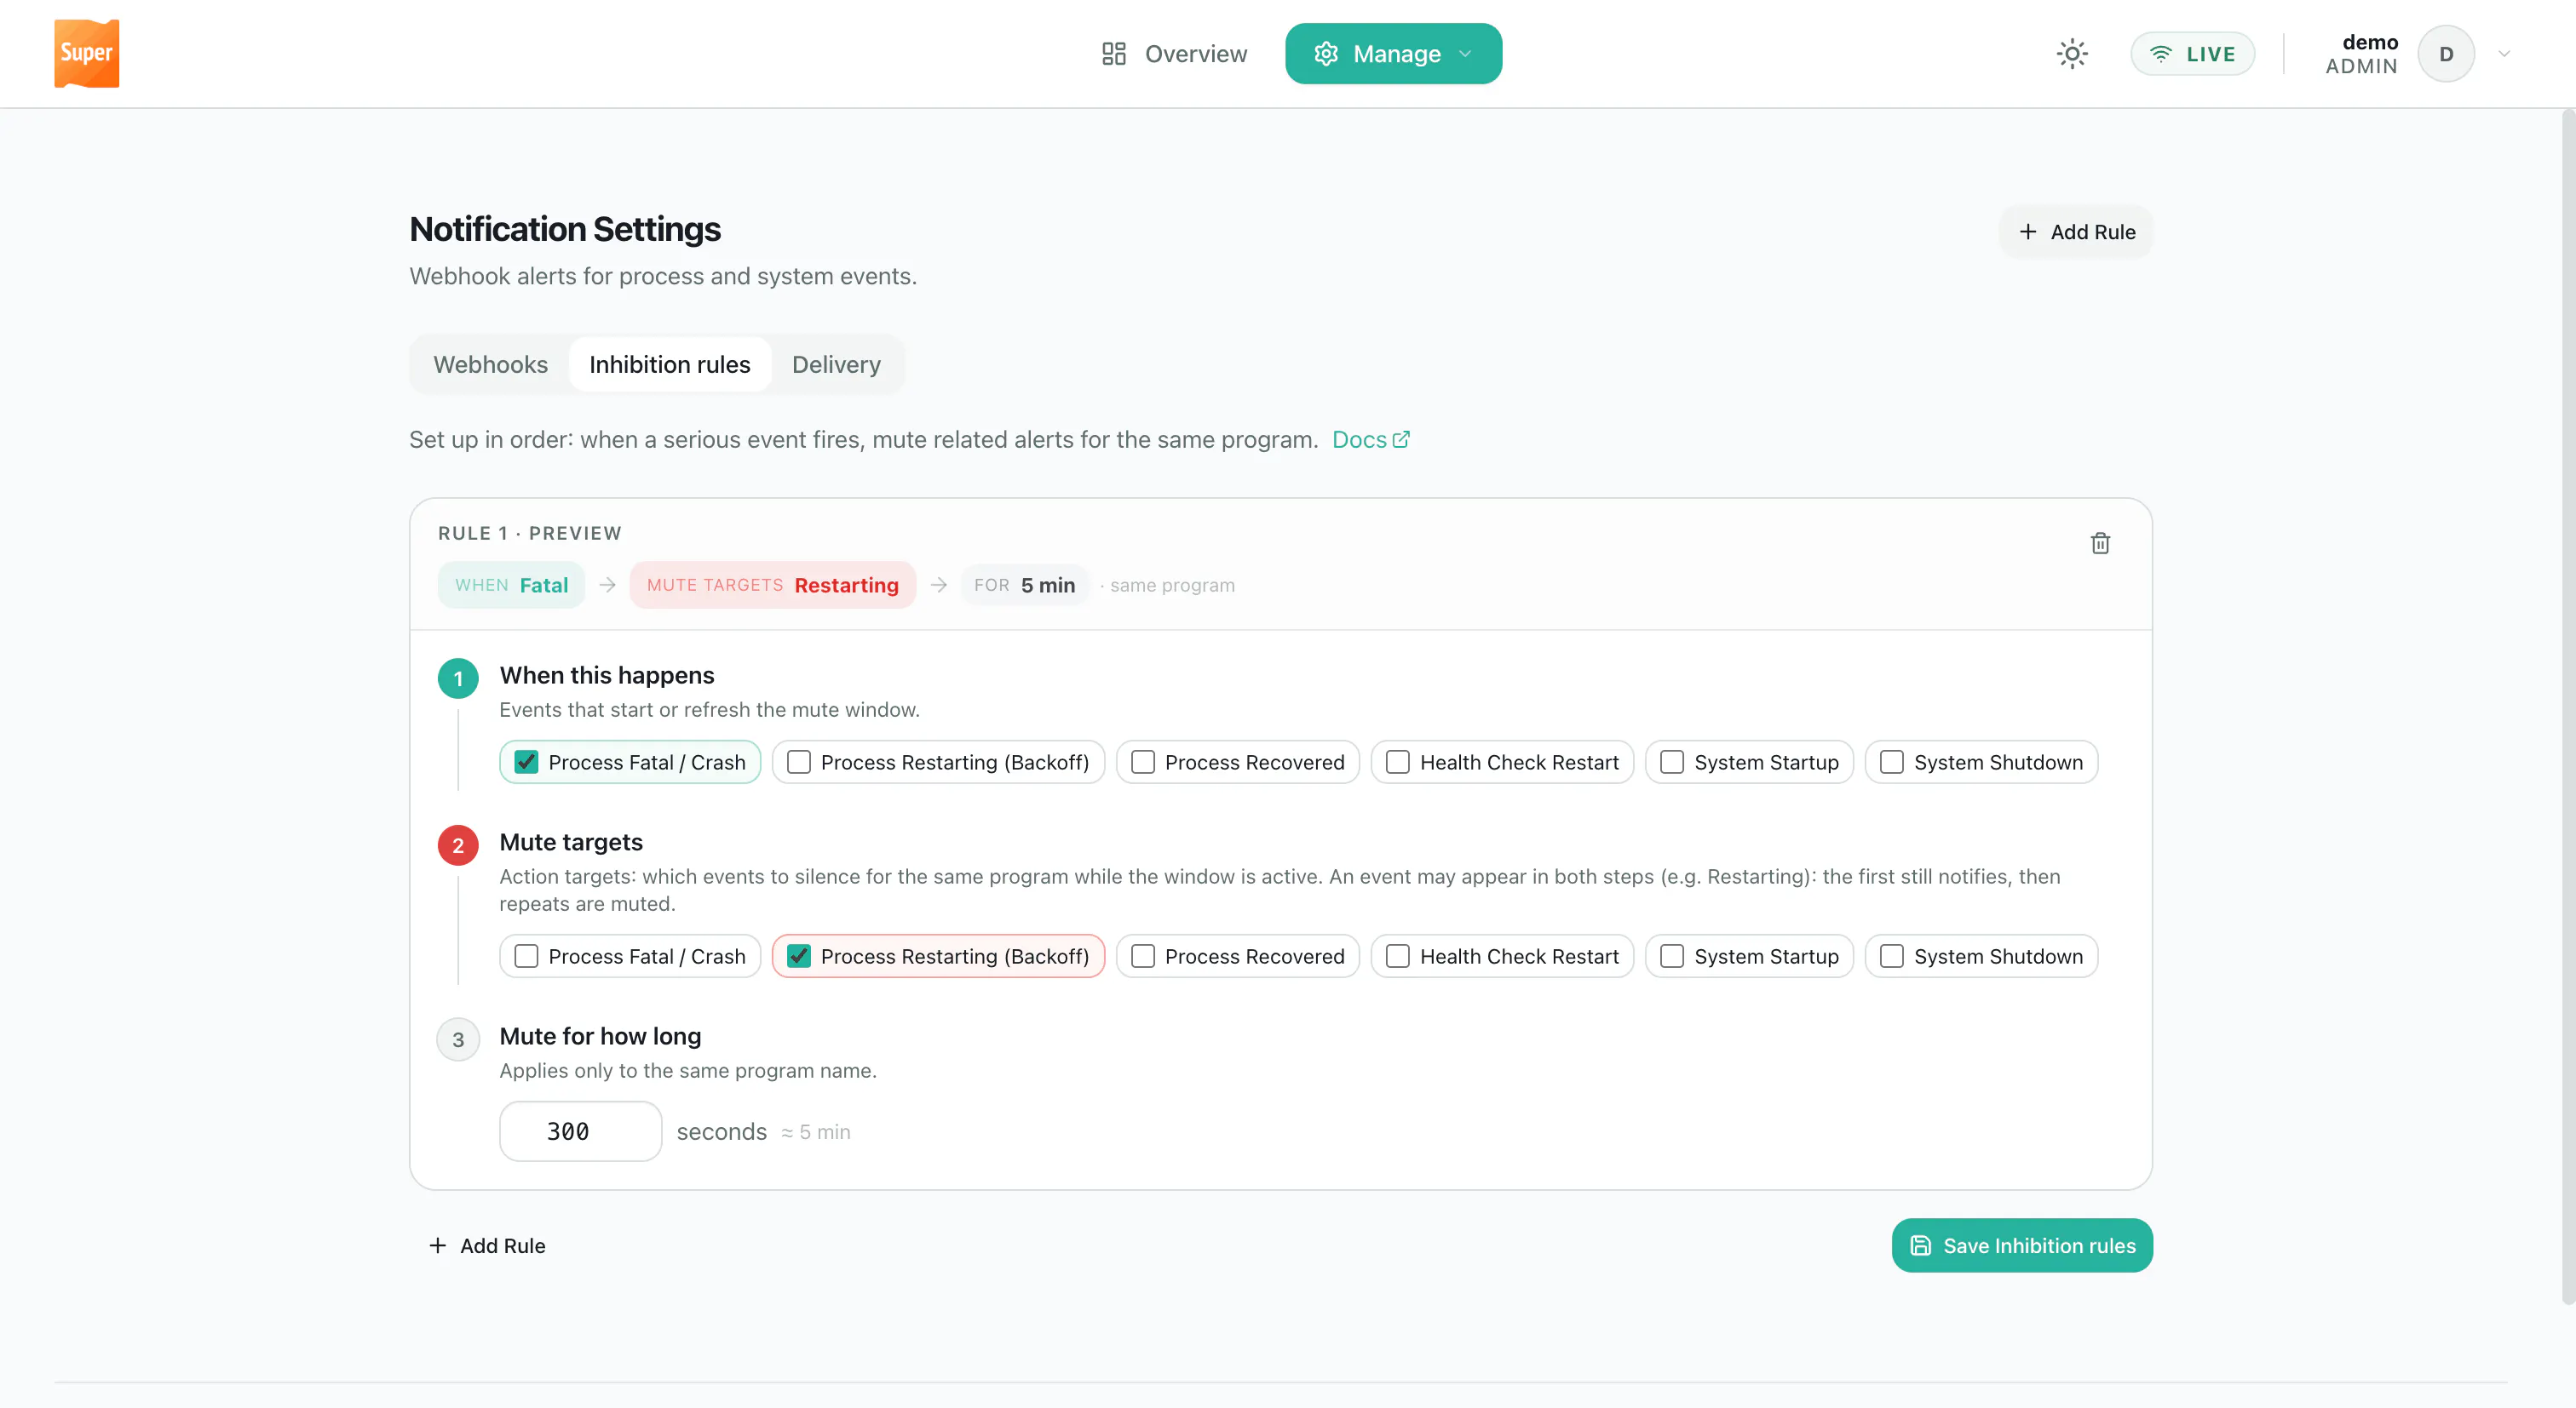This screenshot has width=2576, height=1408.
Task: Check System Startup under When this happens
Action: point(1749,763)
